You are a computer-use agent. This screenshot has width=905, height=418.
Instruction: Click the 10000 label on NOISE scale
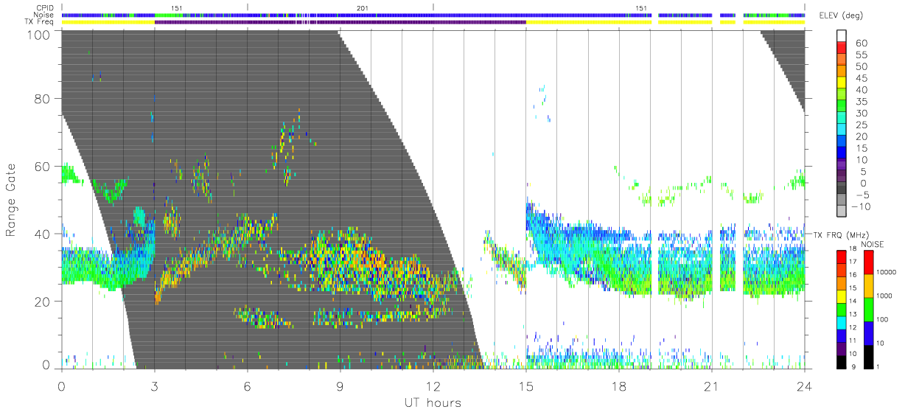(x=885, y=273)
